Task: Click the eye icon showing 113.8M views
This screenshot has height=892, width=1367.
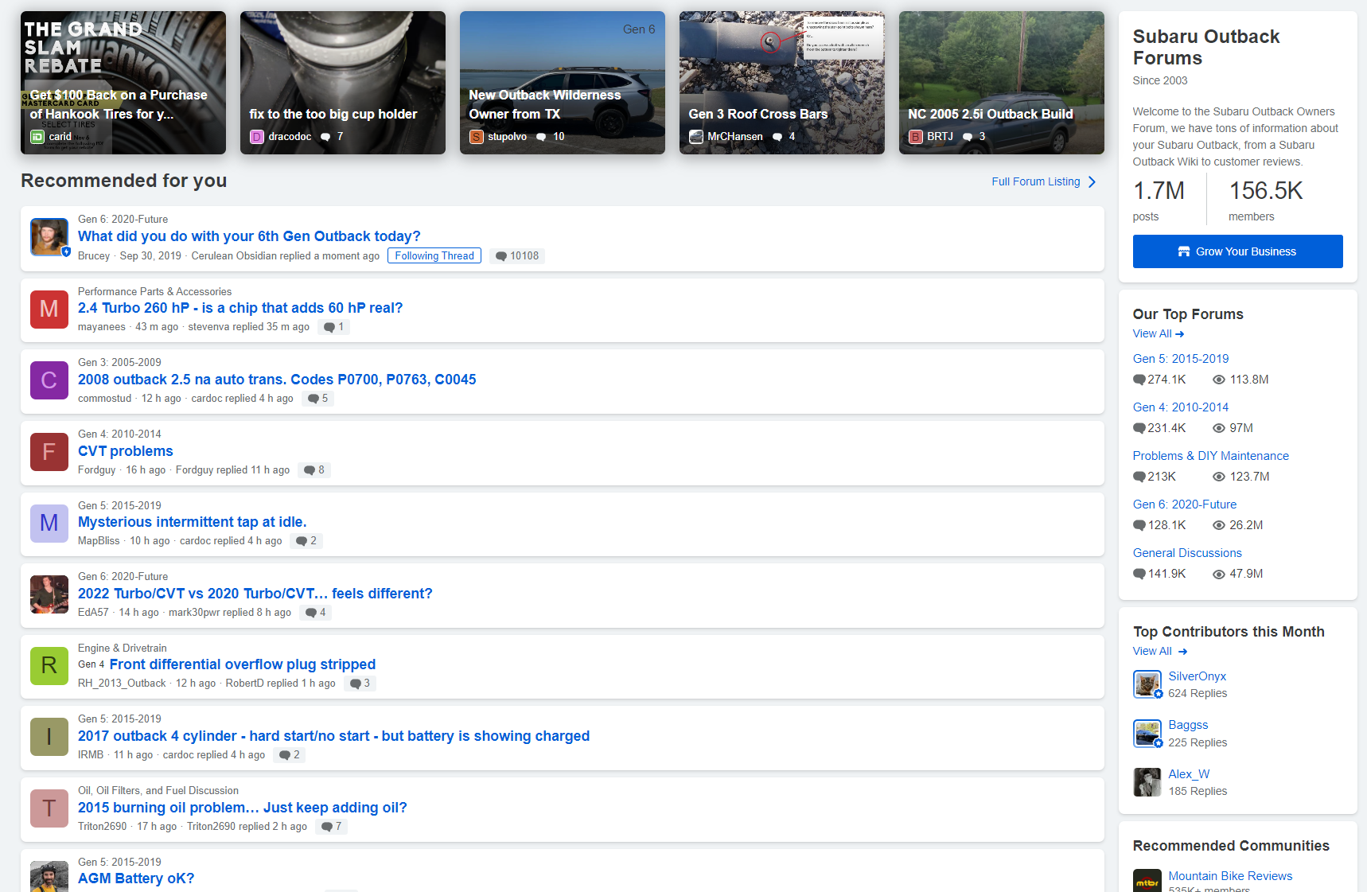Action: [1218, 380]
